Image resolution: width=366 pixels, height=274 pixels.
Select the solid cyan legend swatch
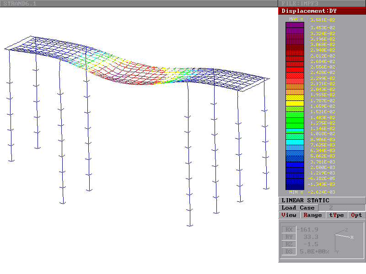tap(295, 142)
